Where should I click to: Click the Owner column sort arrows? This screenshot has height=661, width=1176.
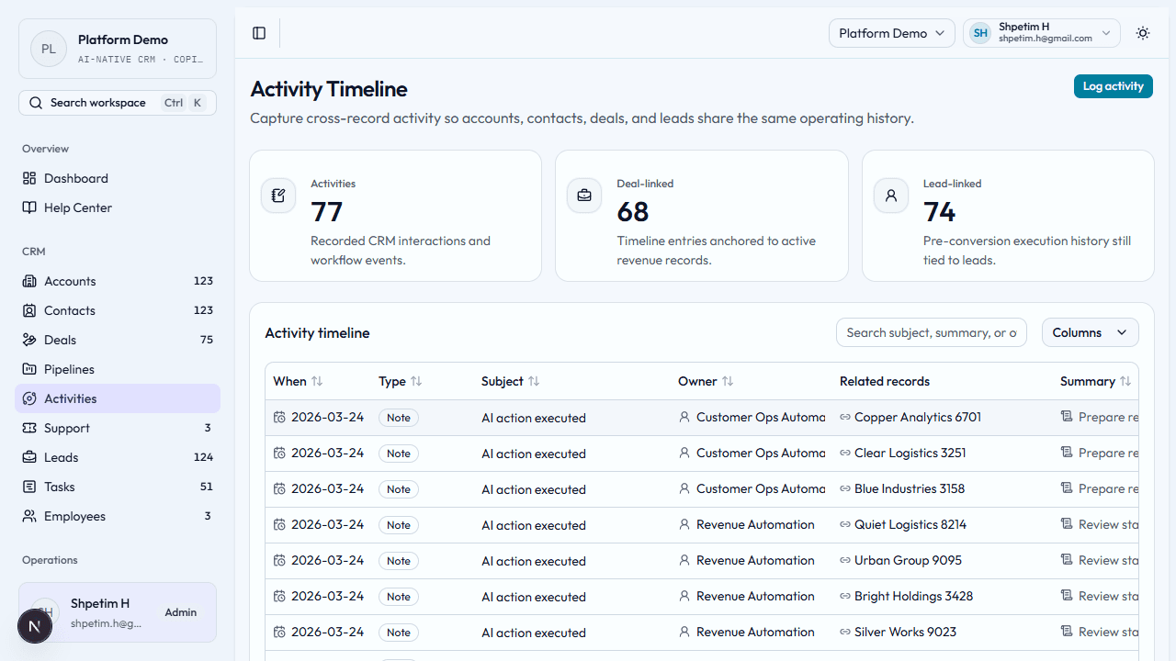click(x=729, y=381)
